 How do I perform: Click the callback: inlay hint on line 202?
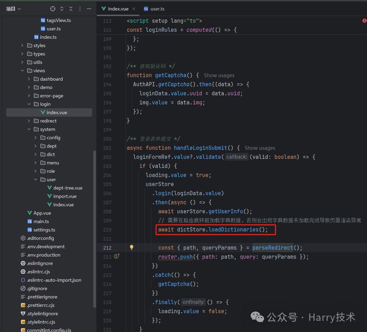(237, 157)
